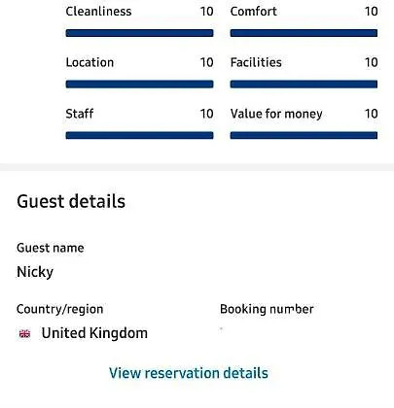Click the Country/region label
394x408 pixels.
[60, 309]
